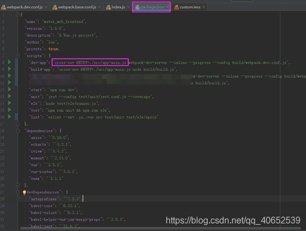Run the lint script gutter icon
Screen dimensions: 306x231
[9, 117]
